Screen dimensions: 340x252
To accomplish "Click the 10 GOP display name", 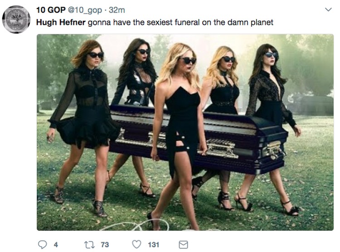I will [51, 10].
